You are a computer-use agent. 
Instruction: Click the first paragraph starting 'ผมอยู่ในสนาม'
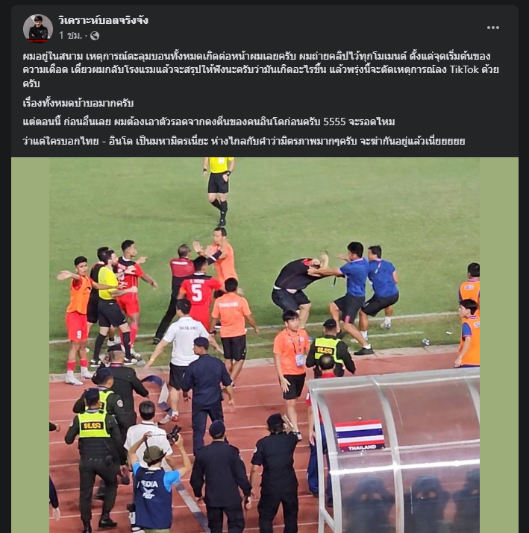[x=260, y=69]
